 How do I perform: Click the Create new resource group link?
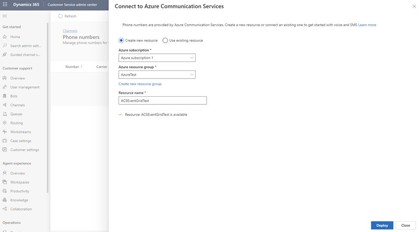pos(140,84)
